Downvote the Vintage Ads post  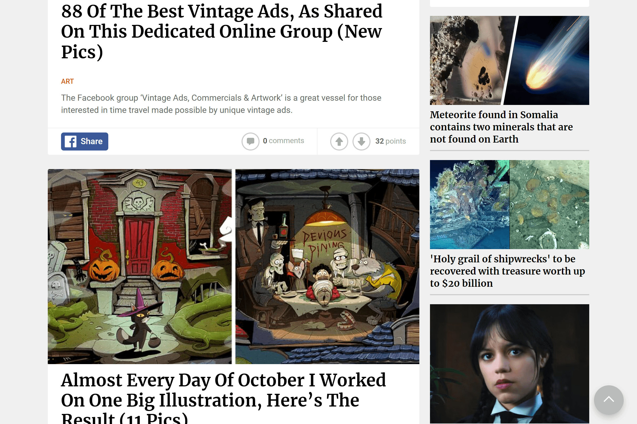[x=361, y=142]
